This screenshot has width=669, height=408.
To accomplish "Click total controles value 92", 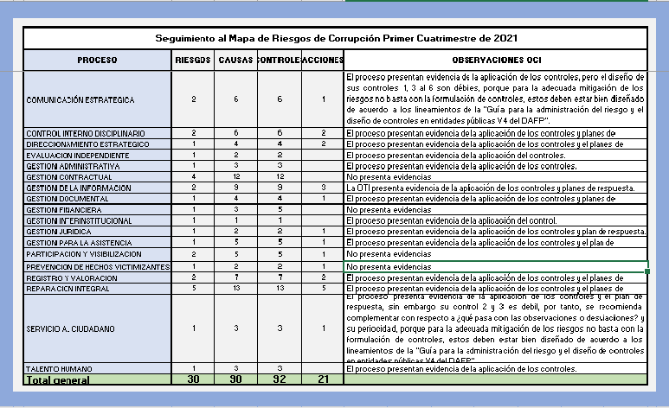I will pos(280,379).
